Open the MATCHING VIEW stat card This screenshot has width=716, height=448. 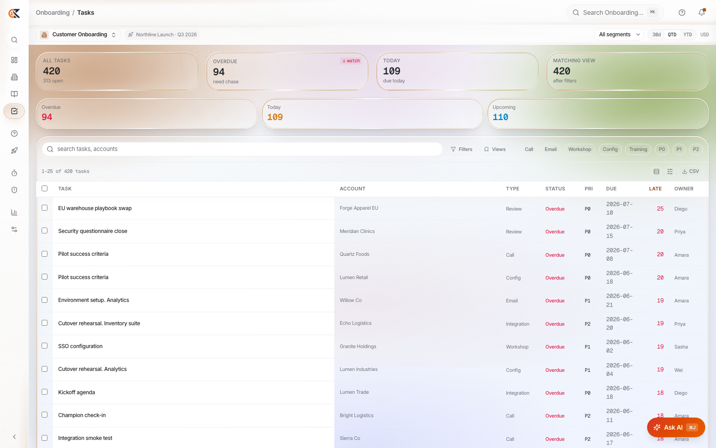pos(627,72)
